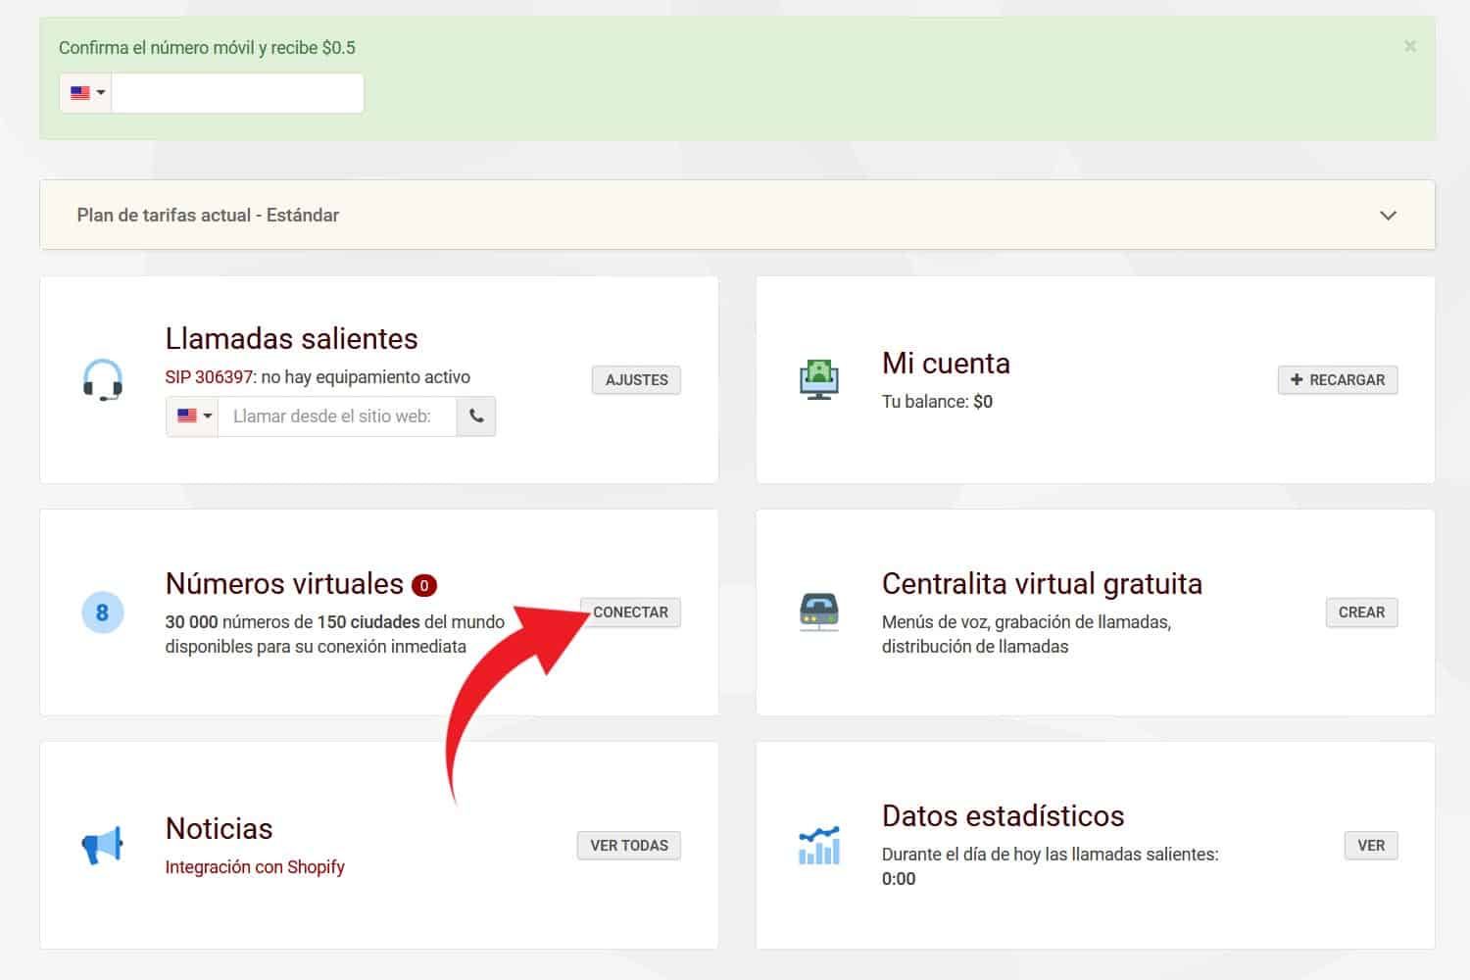The width and height of the screenshot is (1470, 980).
Task: Click the blue number 8 icon
Action: coord(102,612)
